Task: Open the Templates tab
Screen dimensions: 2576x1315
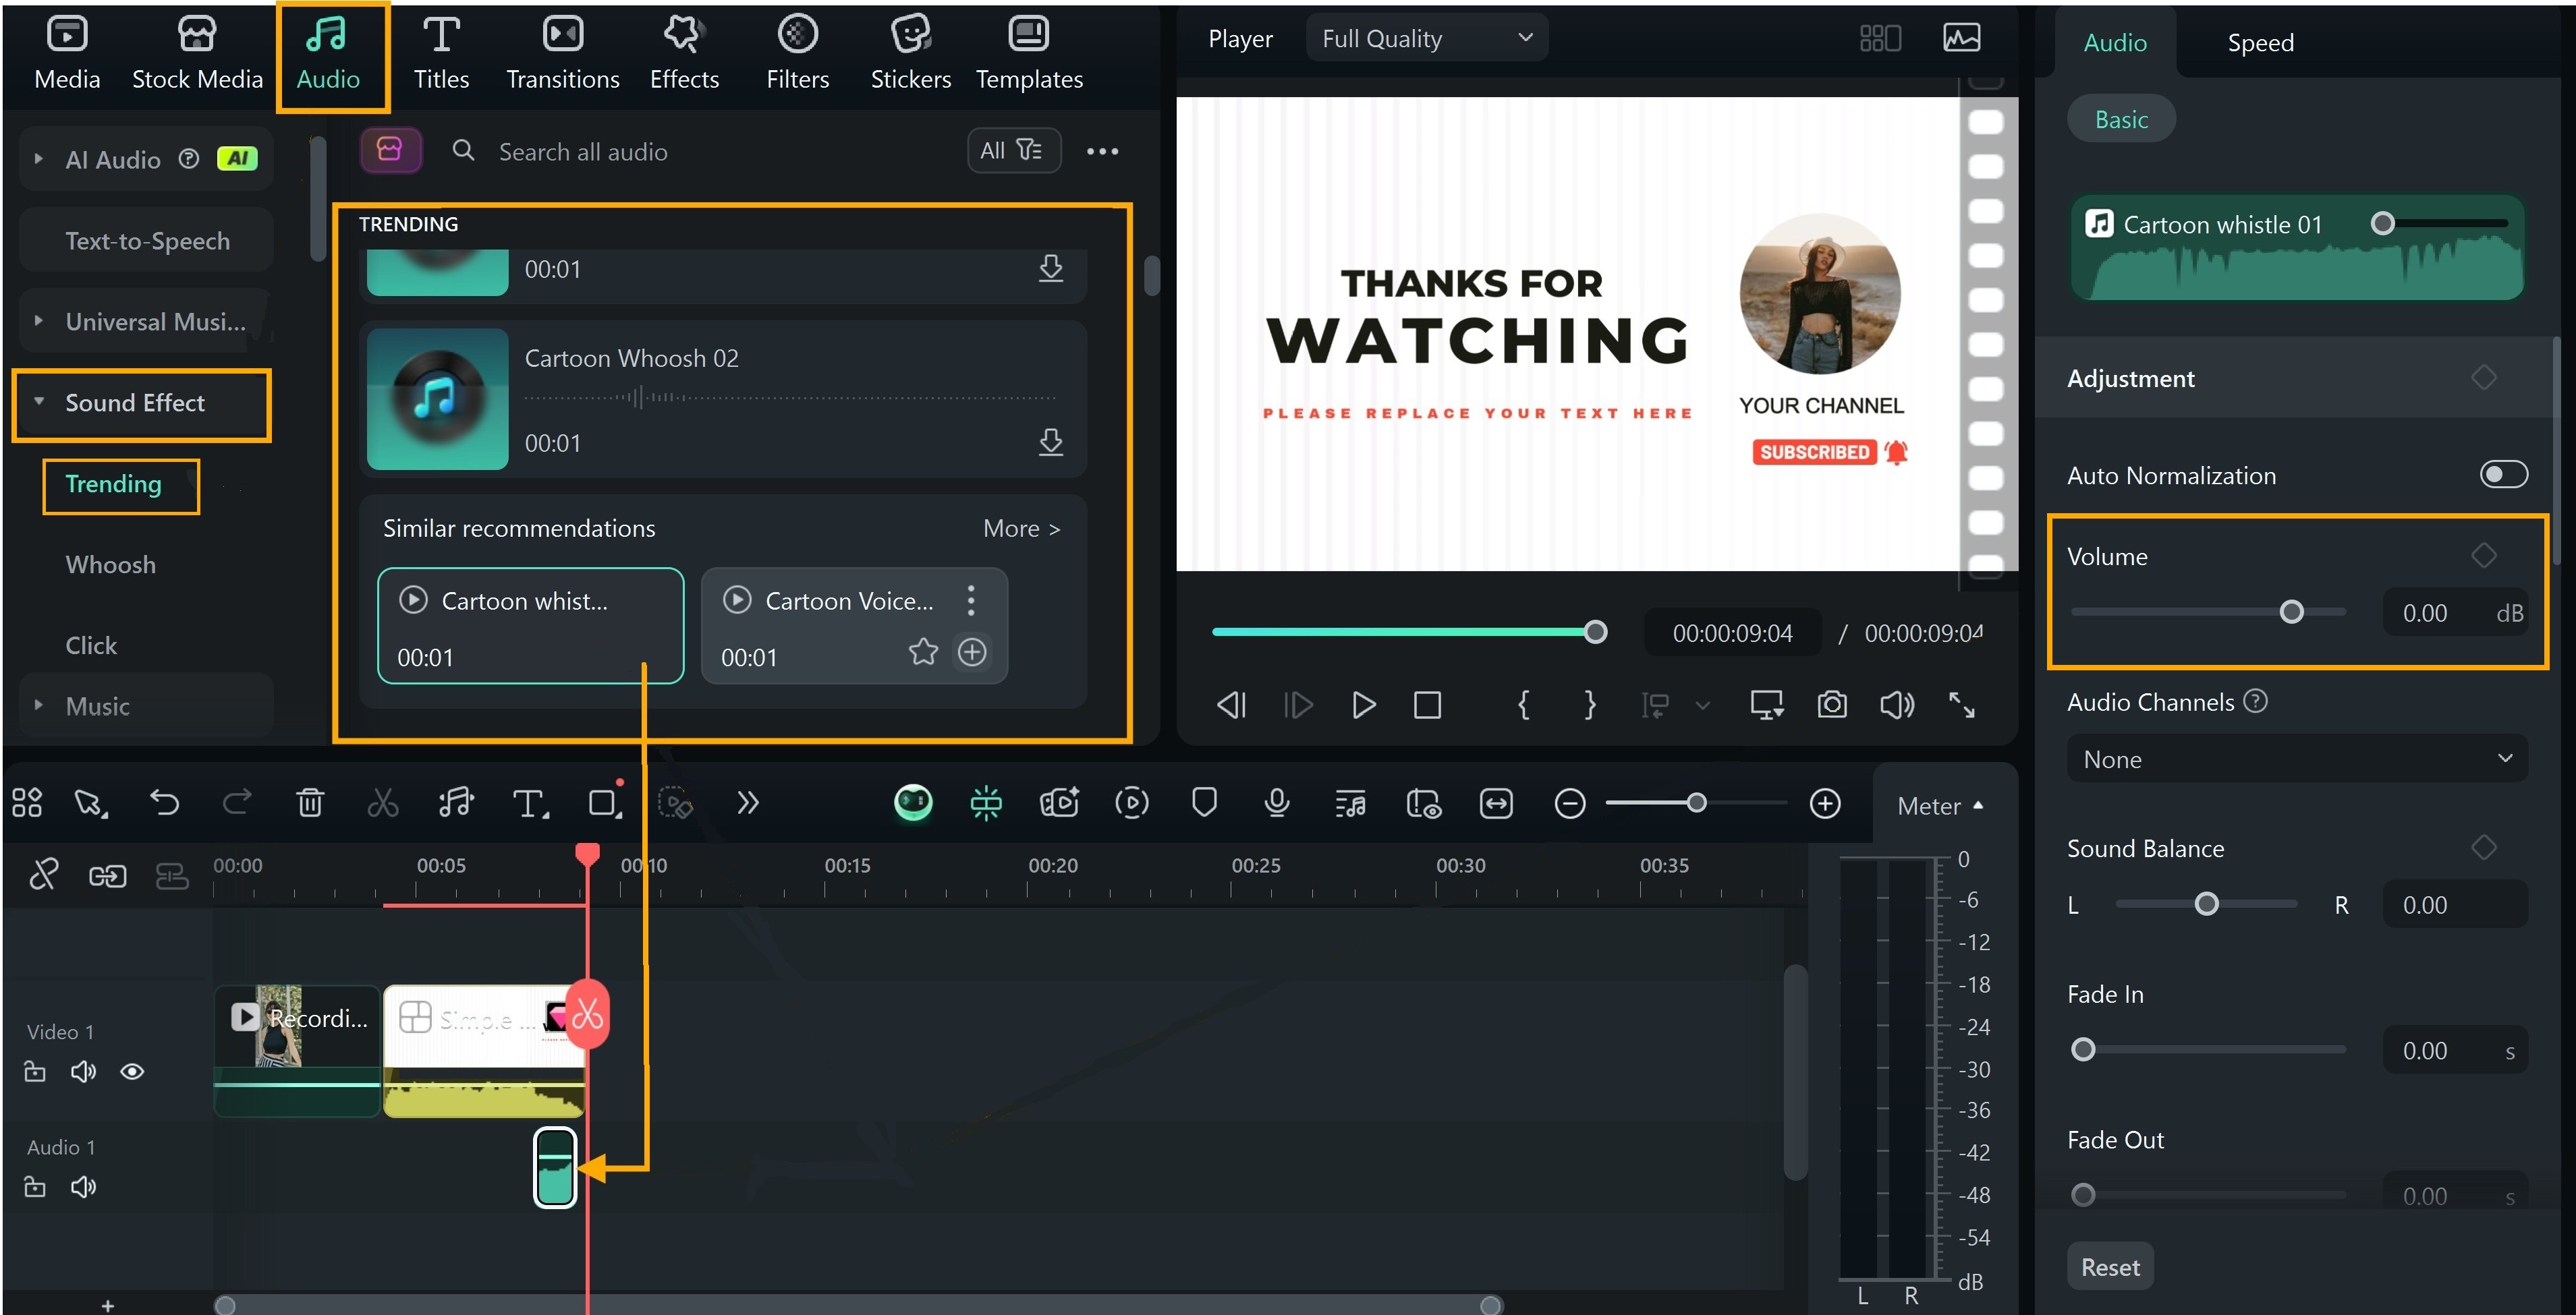Action: point(1029,54)
